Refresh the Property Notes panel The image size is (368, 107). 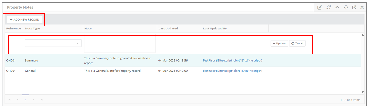(328, 8)
